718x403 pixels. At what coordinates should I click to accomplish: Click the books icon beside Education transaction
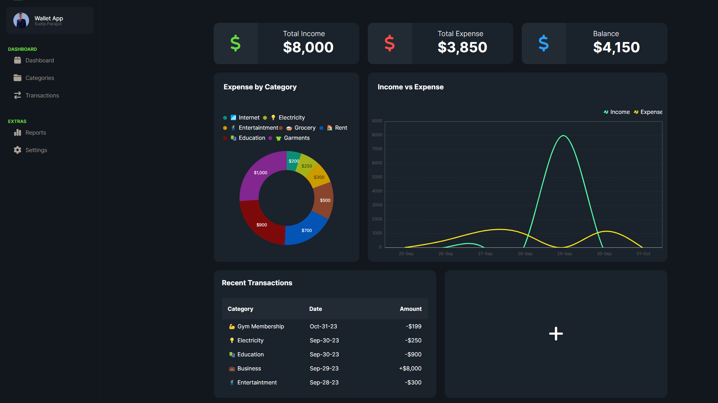(x=232, y=354)
